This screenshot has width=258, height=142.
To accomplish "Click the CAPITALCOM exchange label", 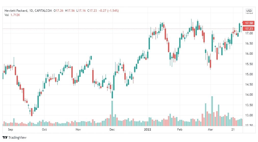I will click(x=43, y=11).
